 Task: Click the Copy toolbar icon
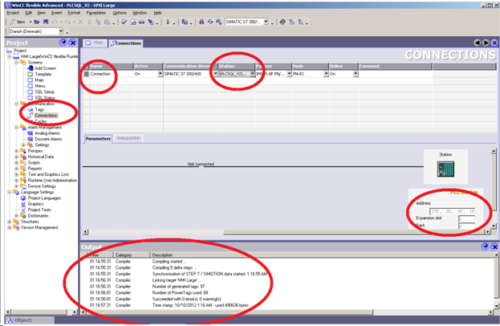coord(98,22)
